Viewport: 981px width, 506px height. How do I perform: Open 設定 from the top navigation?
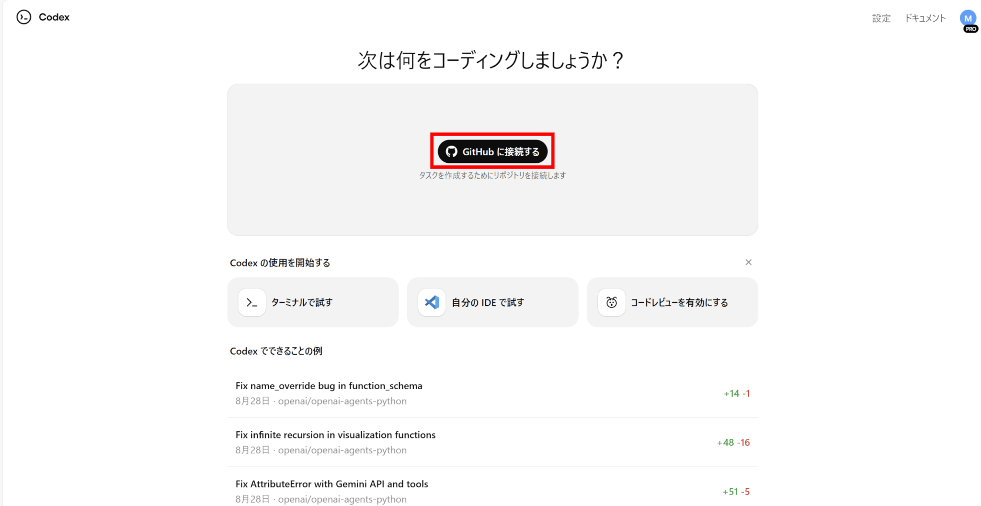pyautogui.click(x=881, y=18)
